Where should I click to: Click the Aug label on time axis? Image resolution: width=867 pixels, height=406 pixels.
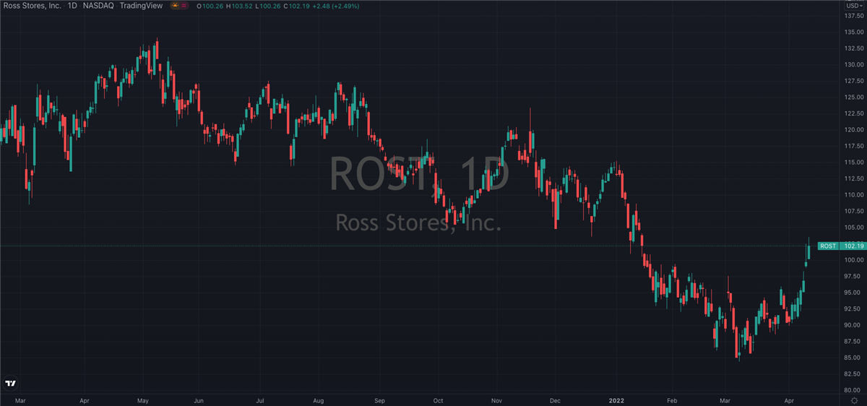pos(319,399)
